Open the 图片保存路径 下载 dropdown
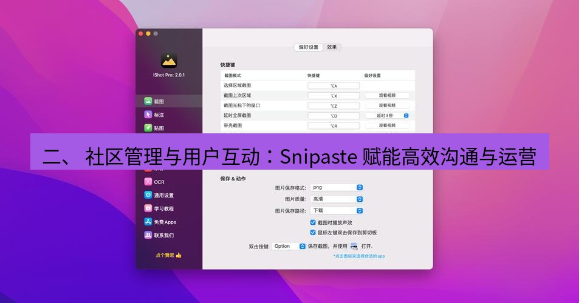Viewport: 579px width, 303px height. point(337,211)
